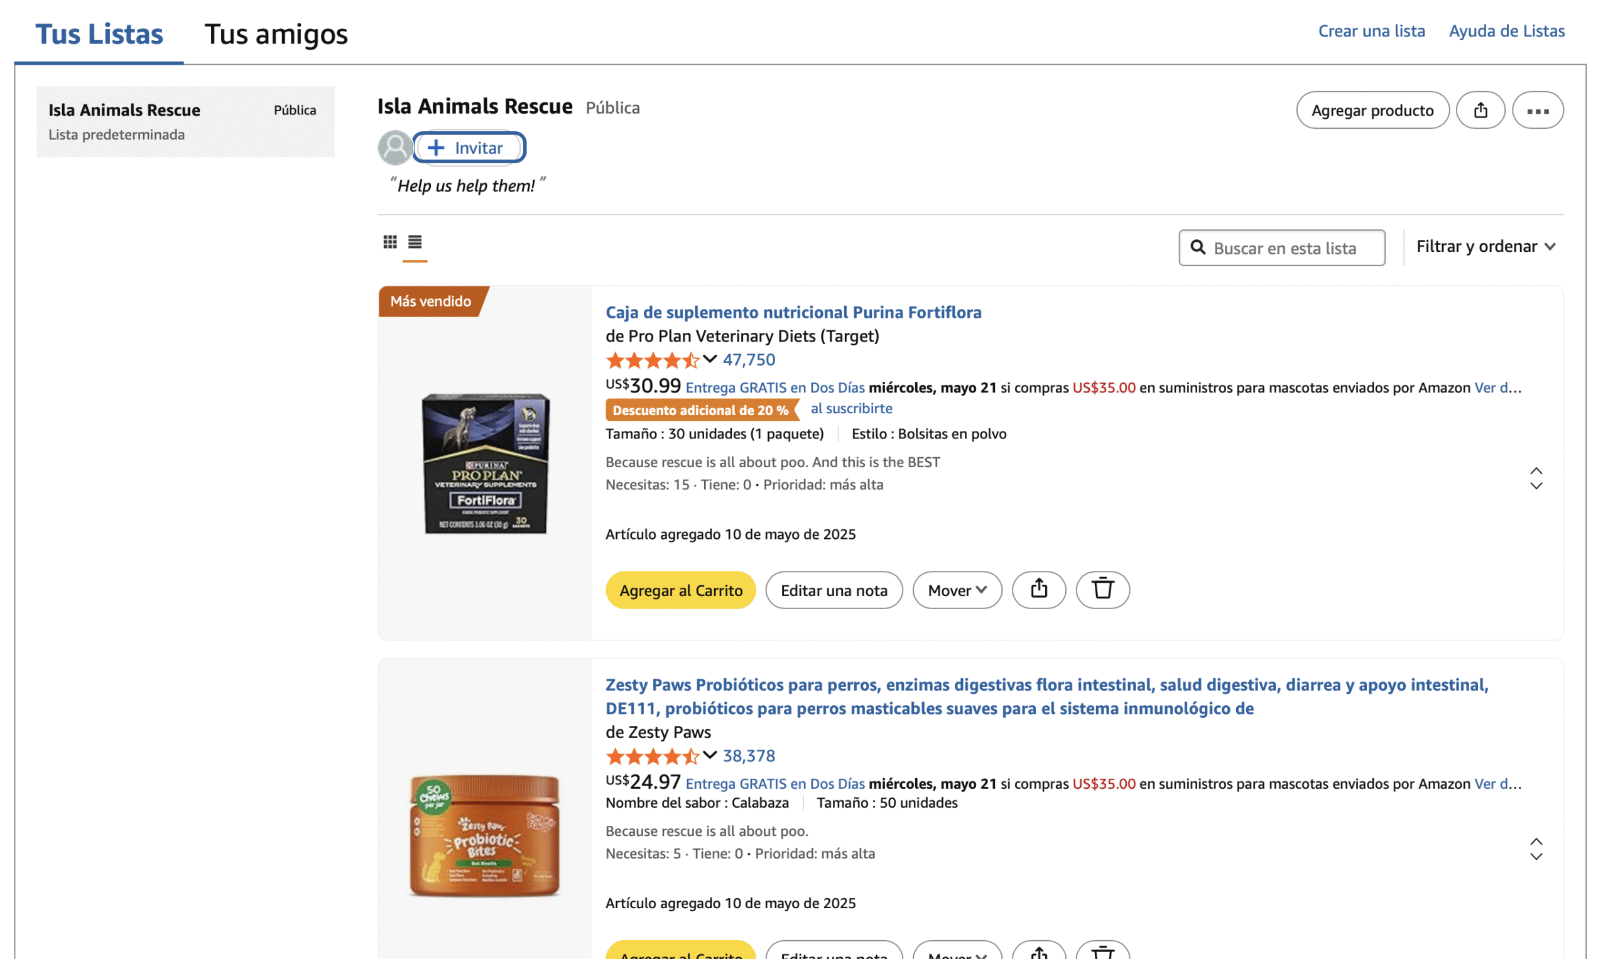The image size is (1608, 959).
Task: Click the Invitar button
Action: [x=469, y=148]
